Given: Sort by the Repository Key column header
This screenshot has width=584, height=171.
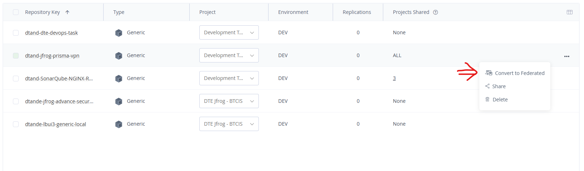Looking at the screenshot, I should [42, 12].
